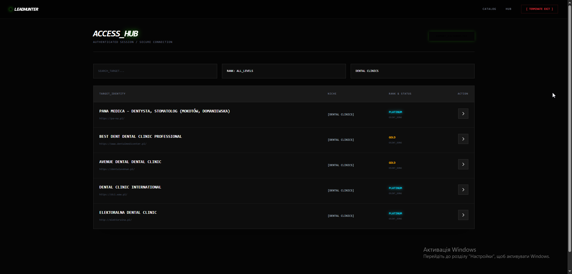Click Platinum rank of Elektoralna

click(x=395, y=213)
